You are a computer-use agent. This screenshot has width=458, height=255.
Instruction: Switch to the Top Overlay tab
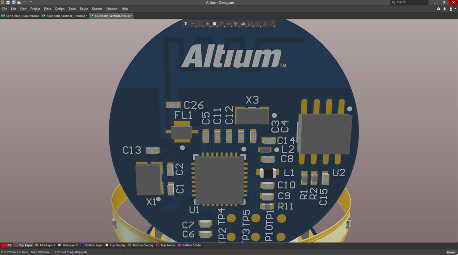tap(116, 245)
